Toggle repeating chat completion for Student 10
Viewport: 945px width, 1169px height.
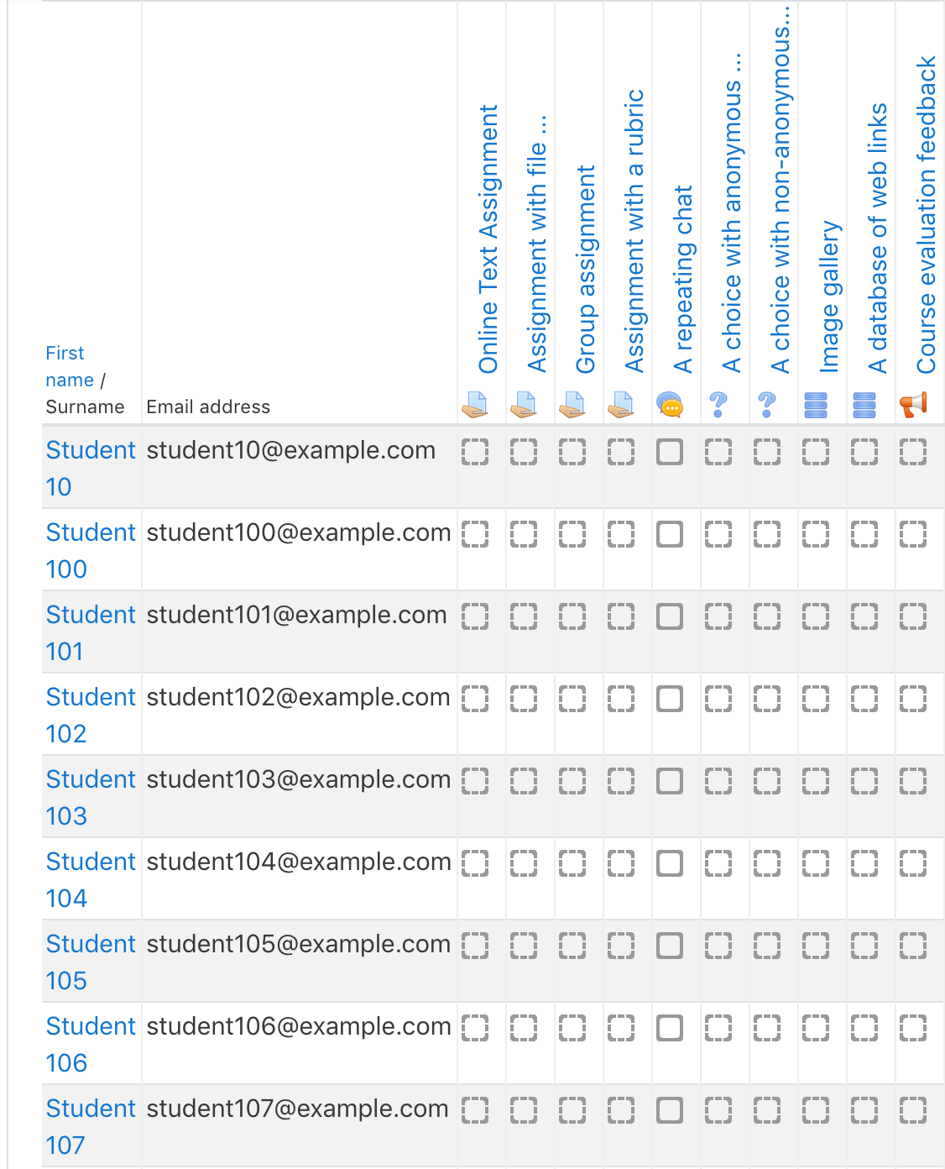(x=670, y=452)
